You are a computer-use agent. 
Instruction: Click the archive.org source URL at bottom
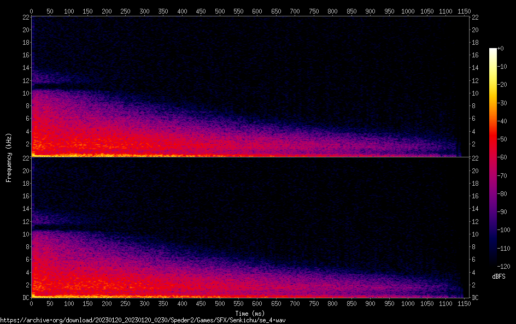point(143,320)
